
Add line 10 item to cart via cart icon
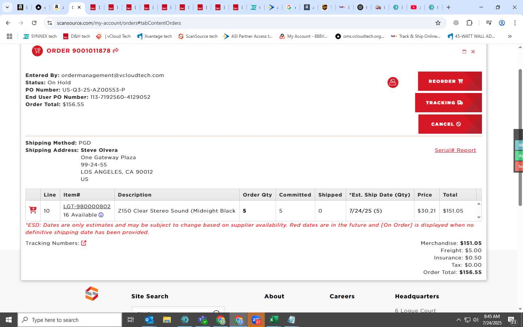click(x=33, y=210)
